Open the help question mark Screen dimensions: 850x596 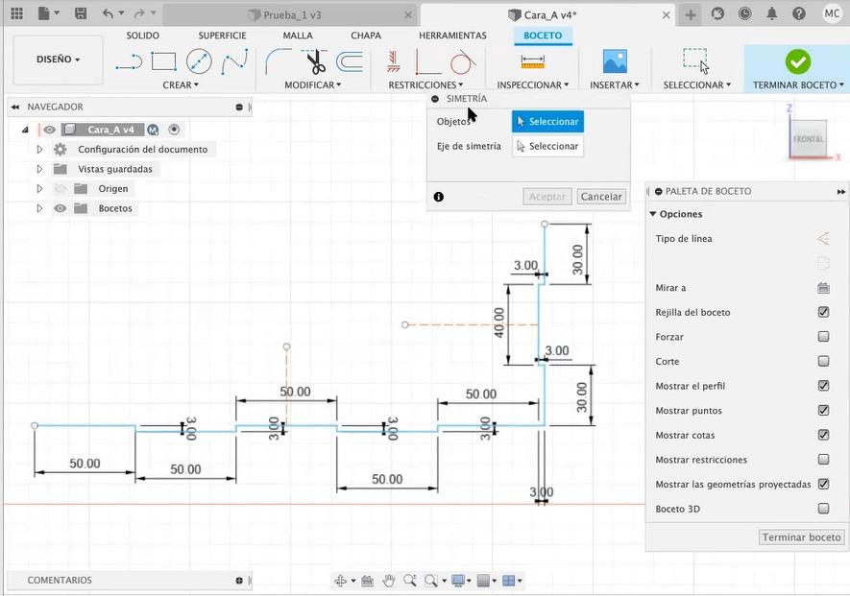click(x=798, y=13)
